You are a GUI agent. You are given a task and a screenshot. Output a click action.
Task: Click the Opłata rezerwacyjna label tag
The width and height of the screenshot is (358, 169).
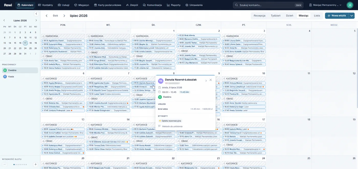click(170, 121)
